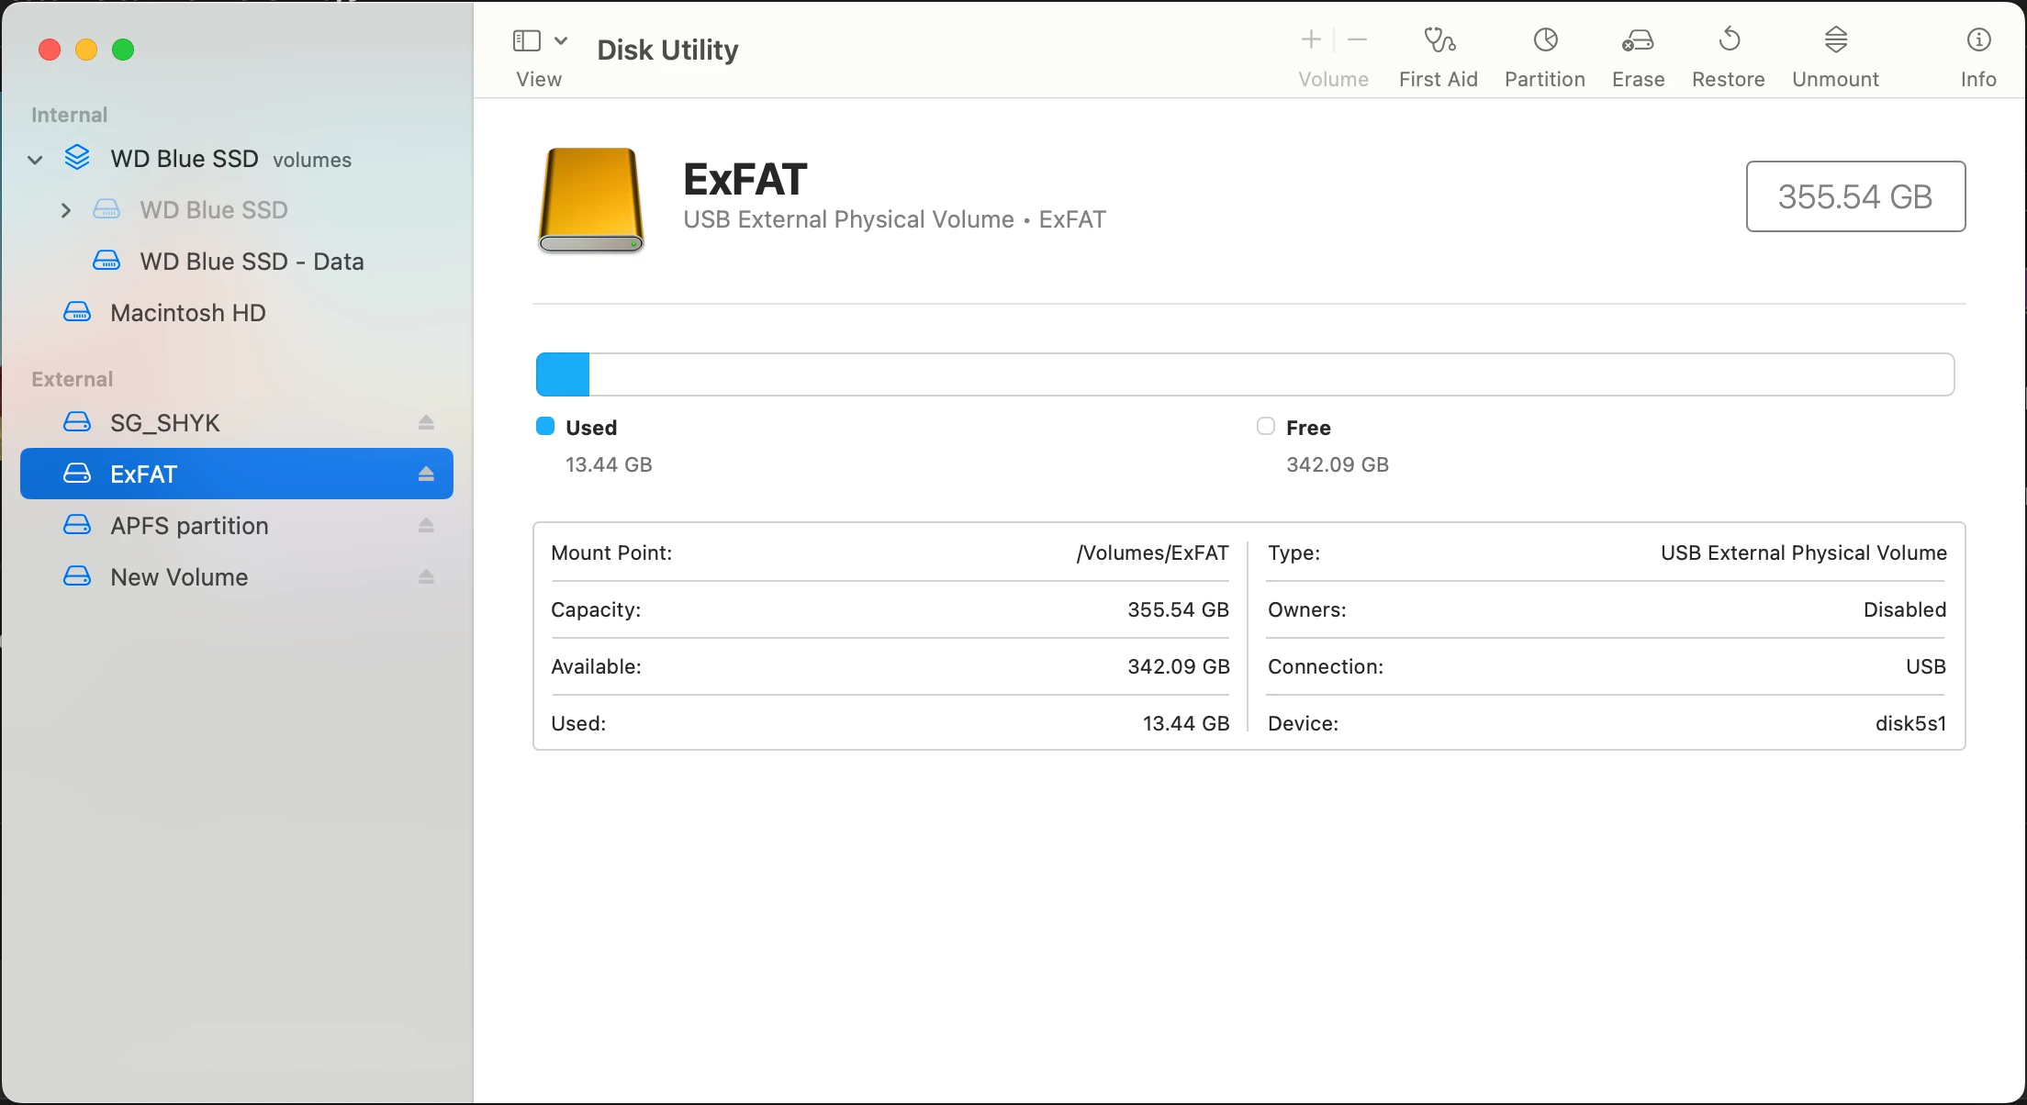Eject the APFS partition volume

tap(426, 526)
